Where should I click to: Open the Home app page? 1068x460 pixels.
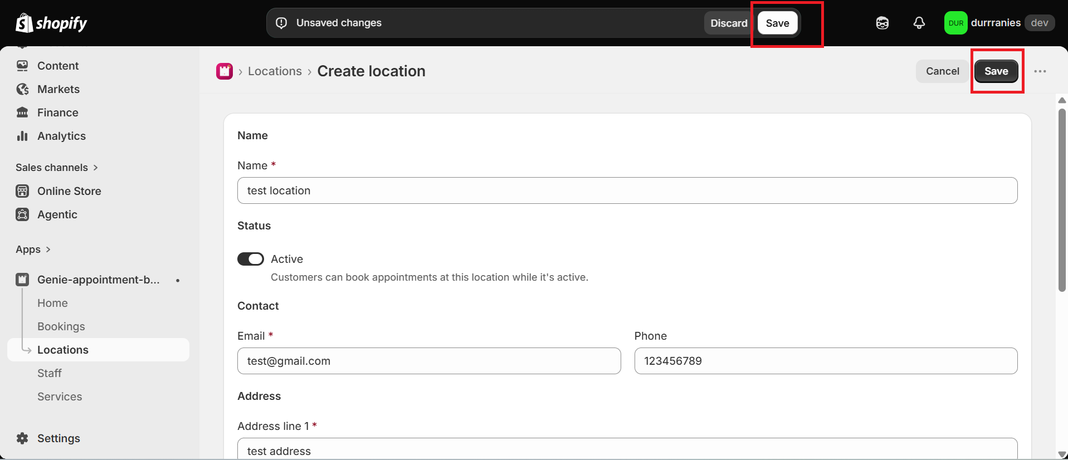coord(52,303)
